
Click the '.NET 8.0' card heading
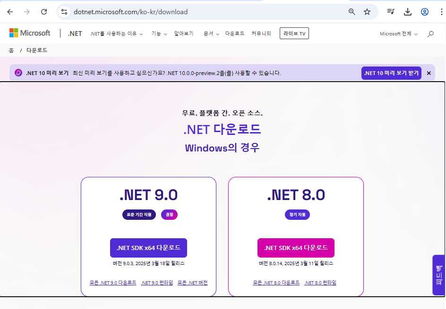(x=296, y=195)
